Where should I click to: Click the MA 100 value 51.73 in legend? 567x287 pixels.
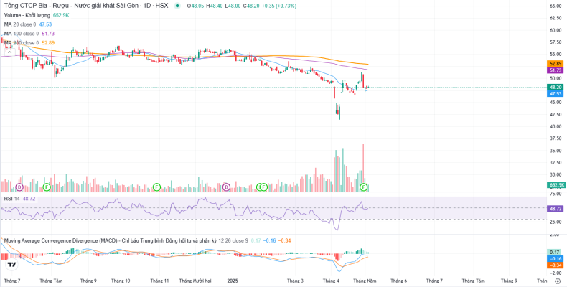[x=48, y=34]
